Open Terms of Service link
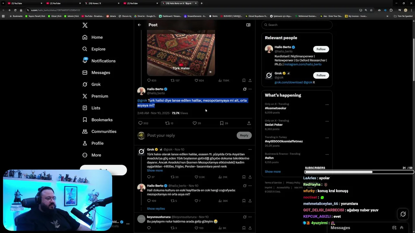This screenshot has height=233, width=415. 273,183
